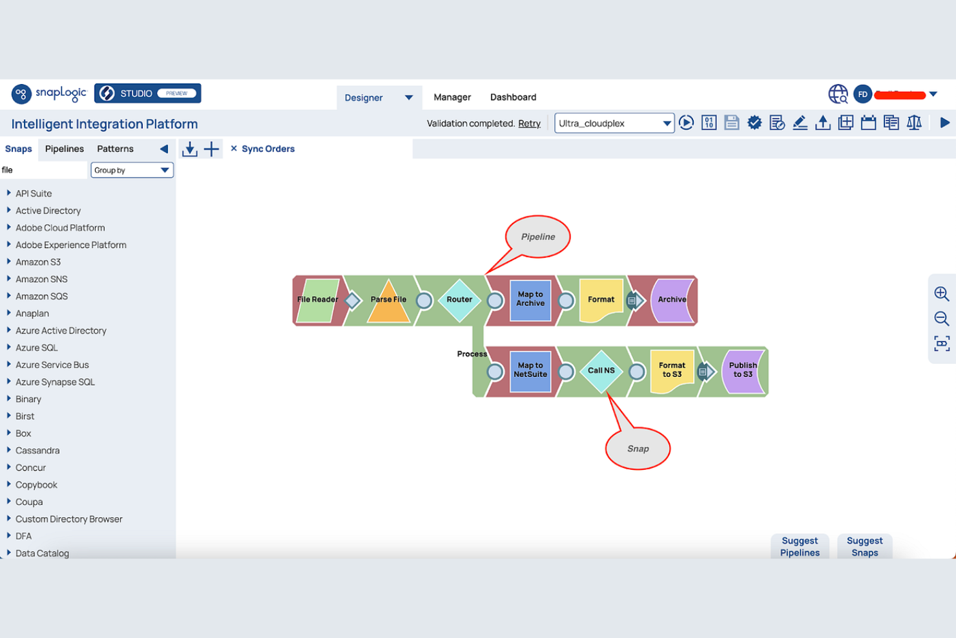The width and height of the screenshot is (956, 638).
Task: Click the Custom Directory Browser item
Action: tap(69, 519)
